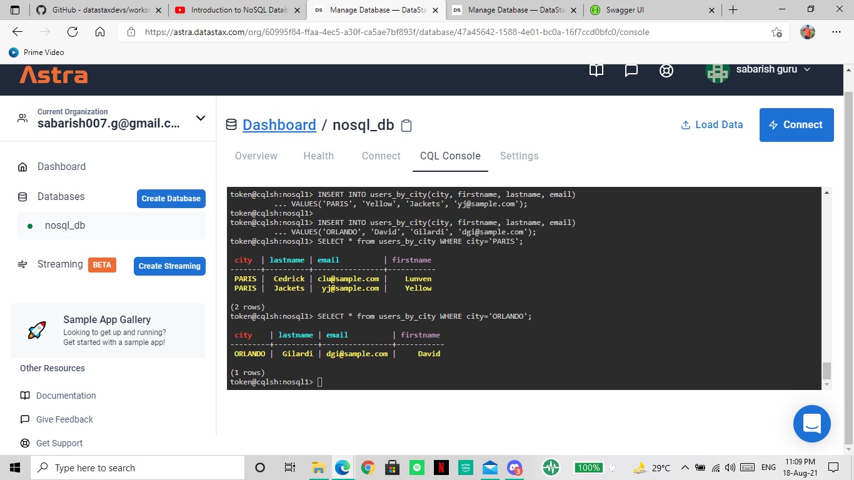854x480 pixels.
Task: Expand hidden icons in the system tray
Action: pos(685,467)
